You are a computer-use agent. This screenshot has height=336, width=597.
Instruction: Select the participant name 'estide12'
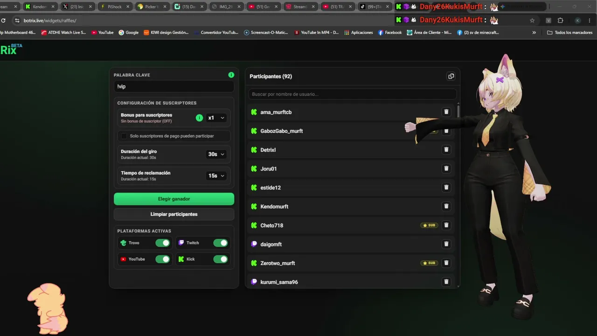click(271, 188)
